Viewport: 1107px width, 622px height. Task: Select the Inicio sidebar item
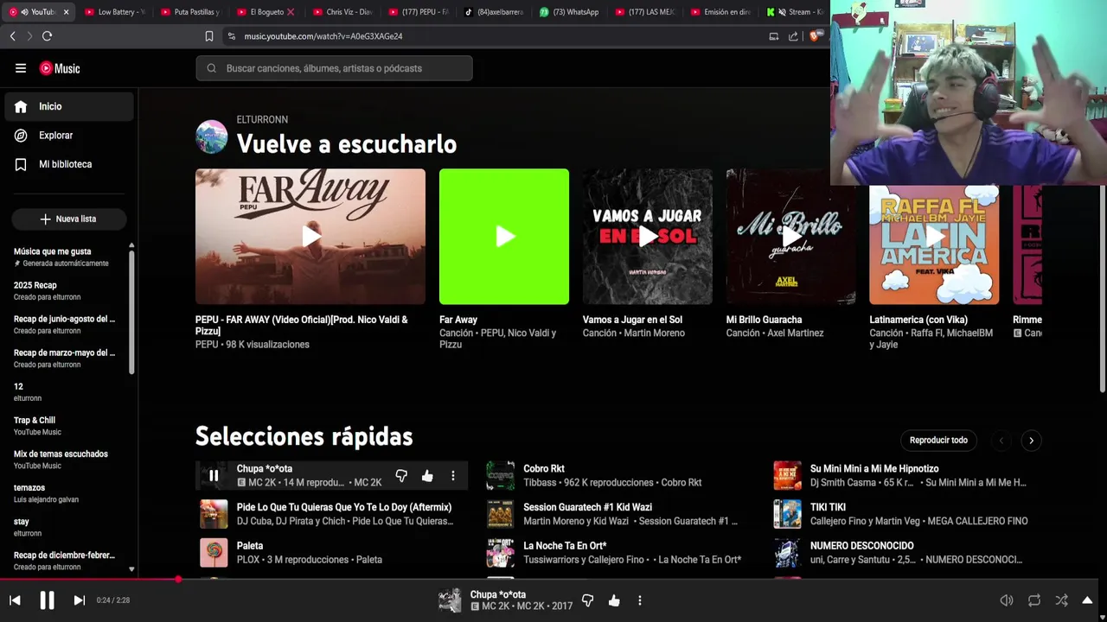click(x=69, y=106)
